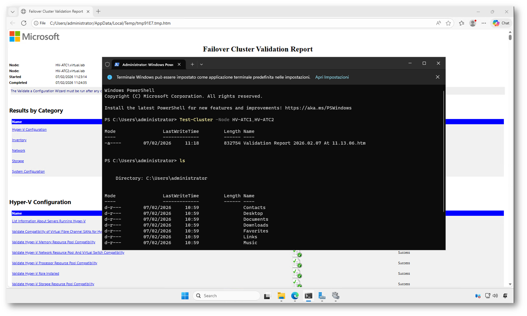Add page to favorites with star icon

pyautogui.click(x=448, y=23)
